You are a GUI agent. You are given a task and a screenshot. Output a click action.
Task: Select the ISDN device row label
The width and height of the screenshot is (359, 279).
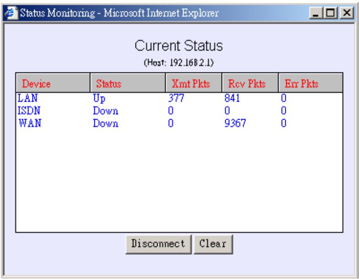(x=29, y=111)
